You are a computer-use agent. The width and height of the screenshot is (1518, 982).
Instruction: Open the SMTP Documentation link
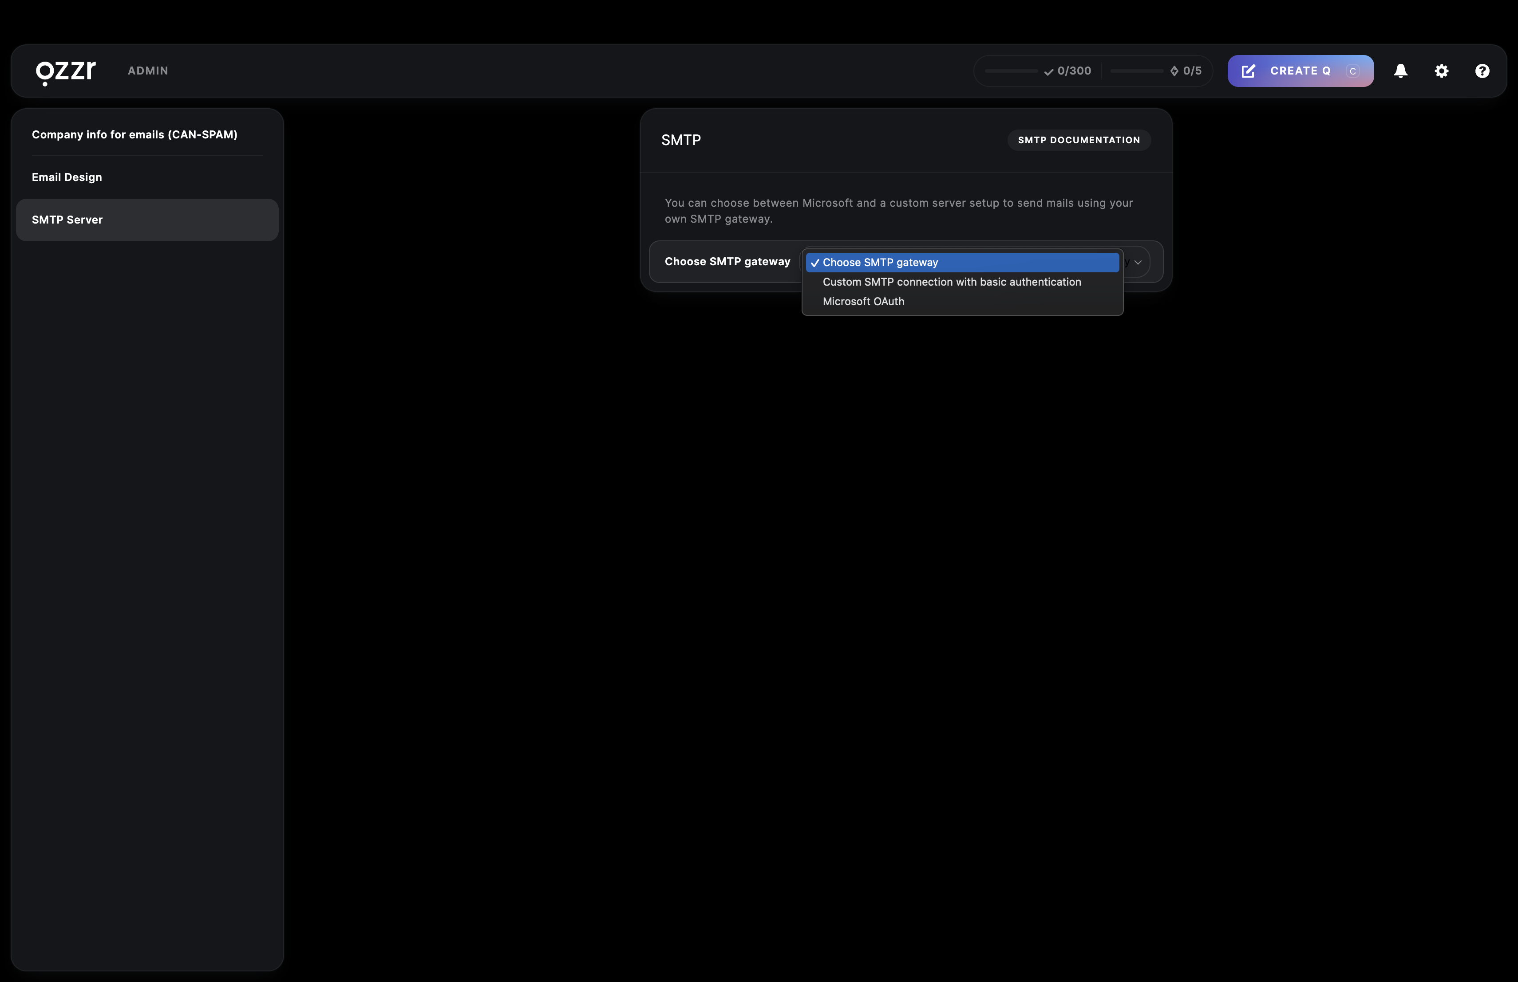click(1079, 140)
